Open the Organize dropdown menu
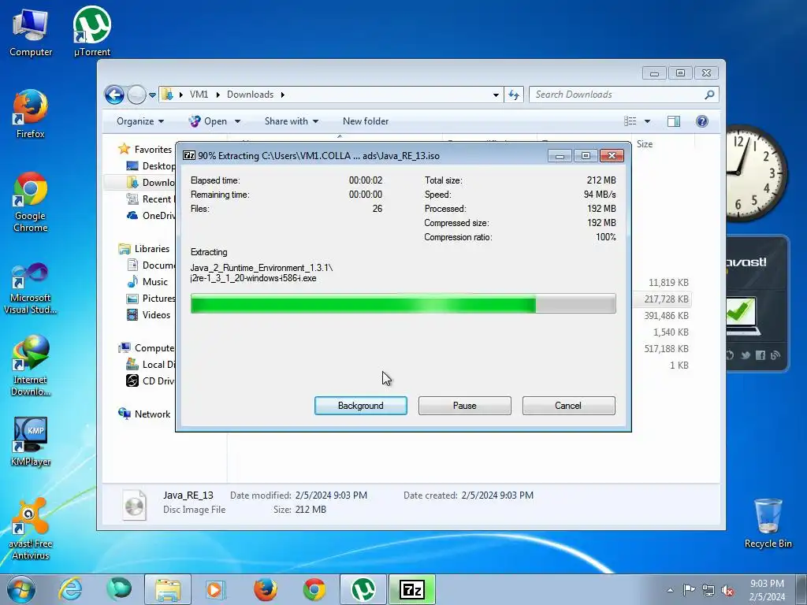 [x=140, y=121]
